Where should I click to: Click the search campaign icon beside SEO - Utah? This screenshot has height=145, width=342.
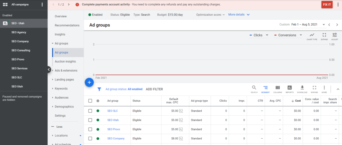[x=5, y=23]
